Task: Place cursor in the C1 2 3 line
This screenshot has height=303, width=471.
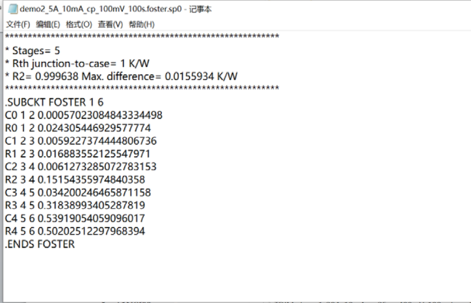Action: 81,141
